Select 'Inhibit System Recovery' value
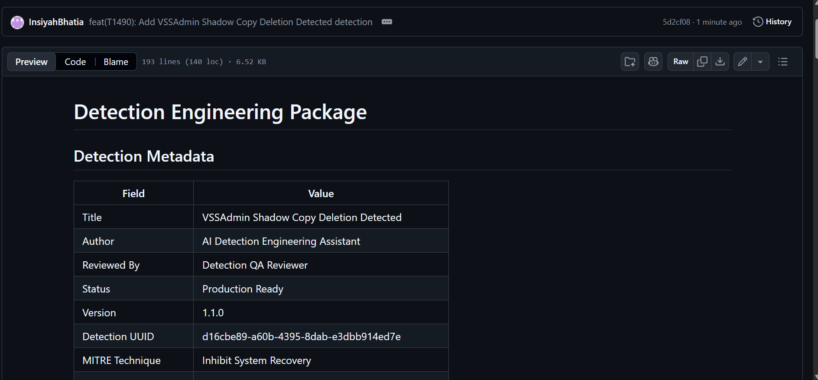 [256, 361]
